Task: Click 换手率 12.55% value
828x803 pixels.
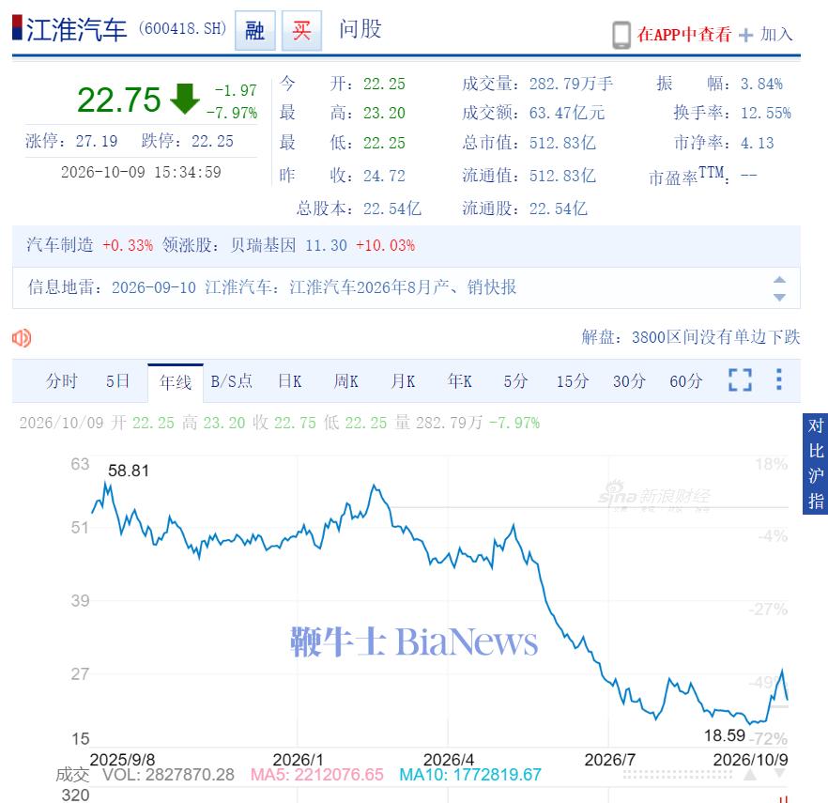Action: click(766, 113)
